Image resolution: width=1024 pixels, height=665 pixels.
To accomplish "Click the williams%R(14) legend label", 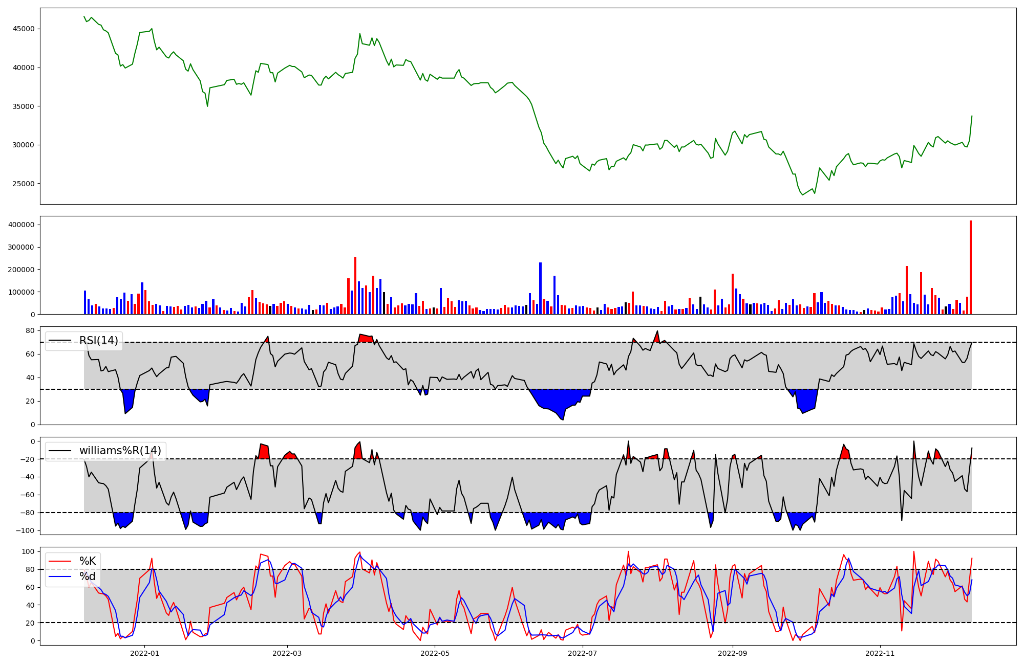I will coord(120,451).
